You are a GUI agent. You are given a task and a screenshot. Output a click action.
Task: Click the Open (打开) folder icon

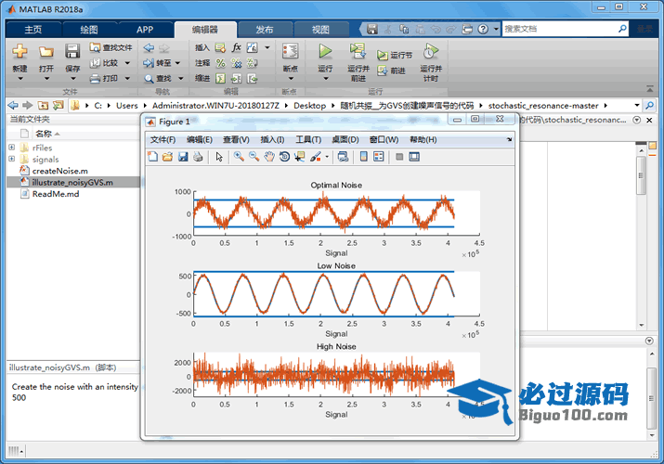pyautogui.click(x=46, y=51)
